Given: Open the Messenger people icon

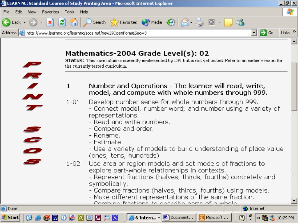Looking at the screenshot, I should pyautogui.click(x=240, y=22).
